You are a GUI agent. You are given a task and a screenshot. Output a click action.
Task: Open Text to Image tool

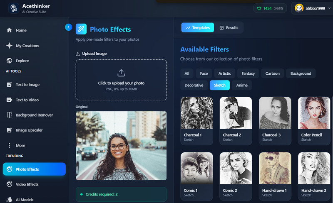tap(34, 85)
